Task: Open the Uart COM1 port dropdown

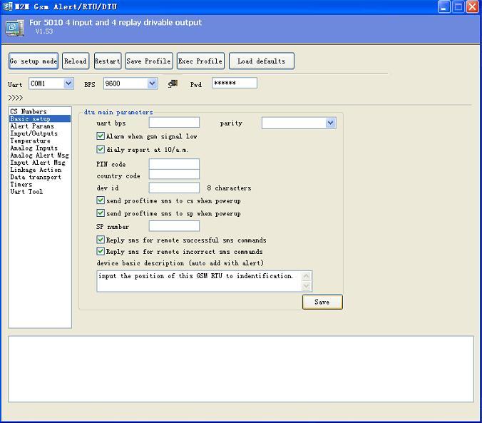Action: click(68, 83)
